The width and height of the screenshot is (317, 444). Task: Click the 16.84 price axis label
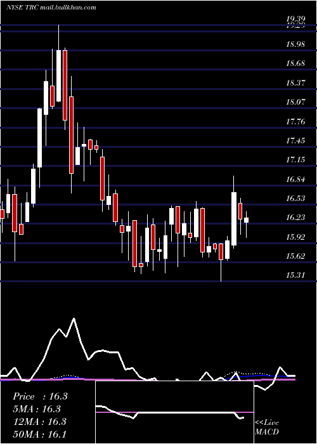tap(295, 180)
